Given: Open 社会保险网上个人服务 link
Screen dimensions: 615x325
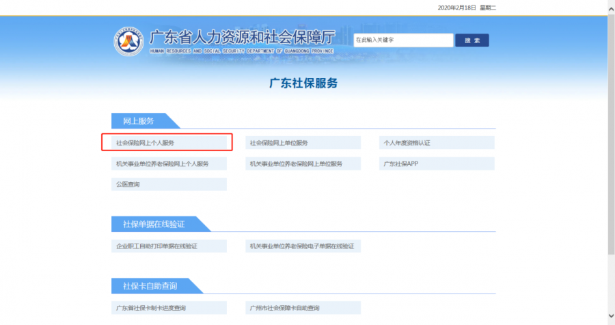Looking at the screenshot, I should pos(169,143).
